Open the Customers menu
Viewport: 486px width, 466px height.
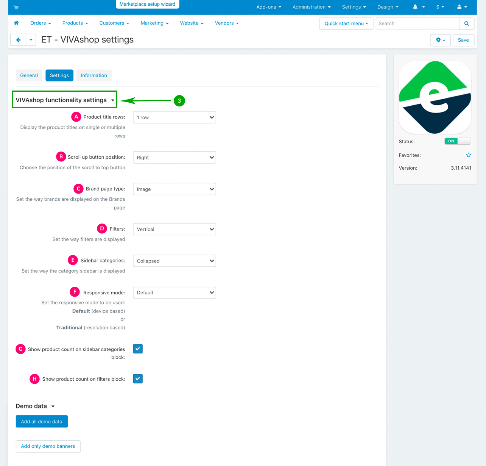(x=114, y=23)
